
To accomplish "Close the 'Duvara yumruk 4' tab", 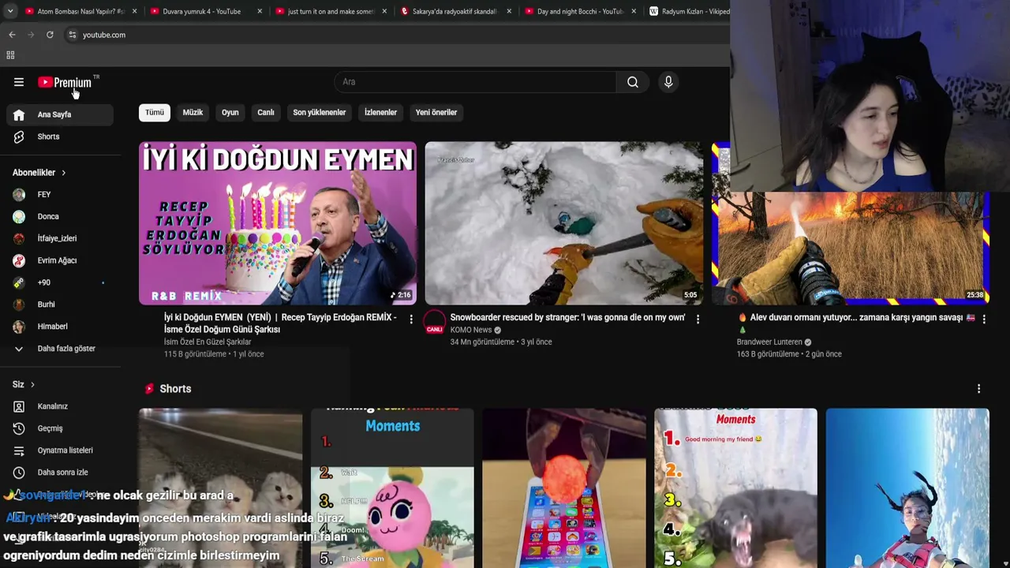I will pyautogui.click(x=260, y=12).
